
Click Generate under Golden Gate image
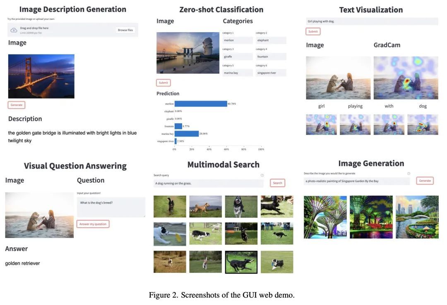tap(17, 105)
